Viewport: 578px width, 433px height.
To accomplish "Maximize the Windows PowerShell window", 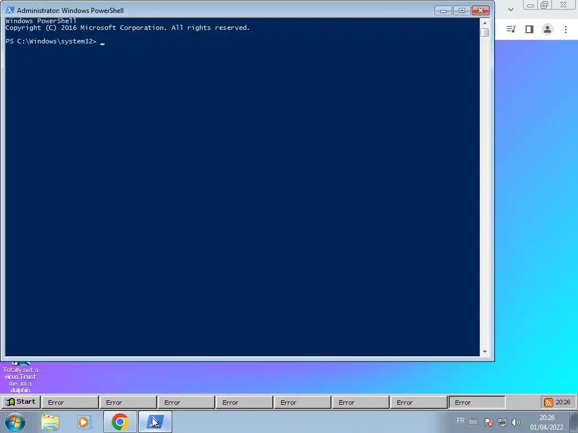I will [x=462, y=11].
